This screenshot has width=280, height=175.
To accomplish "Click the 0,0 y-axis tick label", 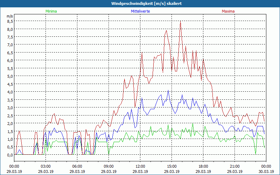I will click(x=10, y=155).
